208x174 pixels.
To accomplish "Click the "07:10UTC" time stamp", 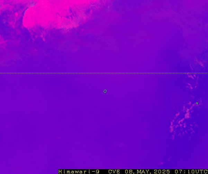I will click(x=191, y=172).
